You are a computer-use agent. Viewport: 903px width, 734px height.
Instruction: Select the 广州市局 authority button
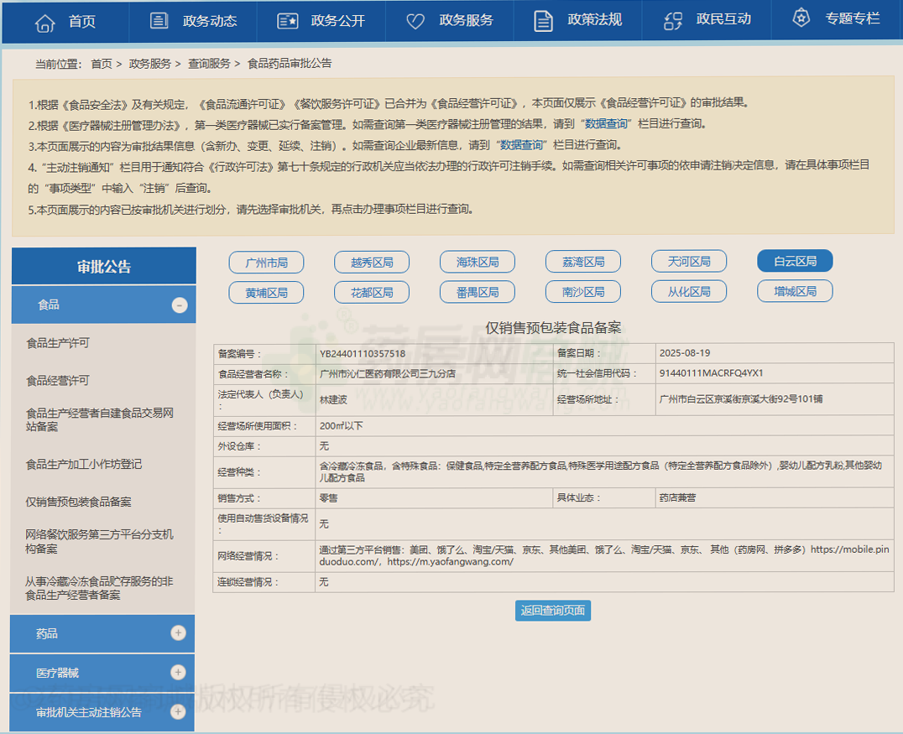click(x=266, y=262)
